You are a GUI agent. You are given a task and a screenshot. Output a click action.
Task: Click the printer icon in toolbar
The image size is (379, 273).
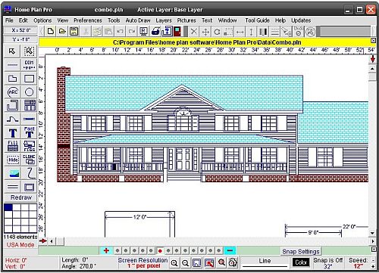[x=155, y=32]
